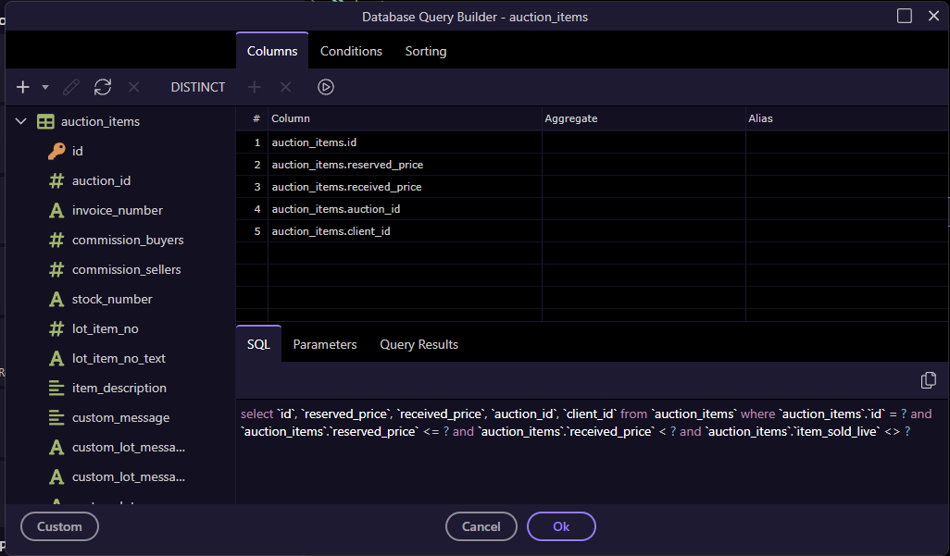Open the dropdown arrow beside plus icon
Screen dimensions: 950x556
45,87
